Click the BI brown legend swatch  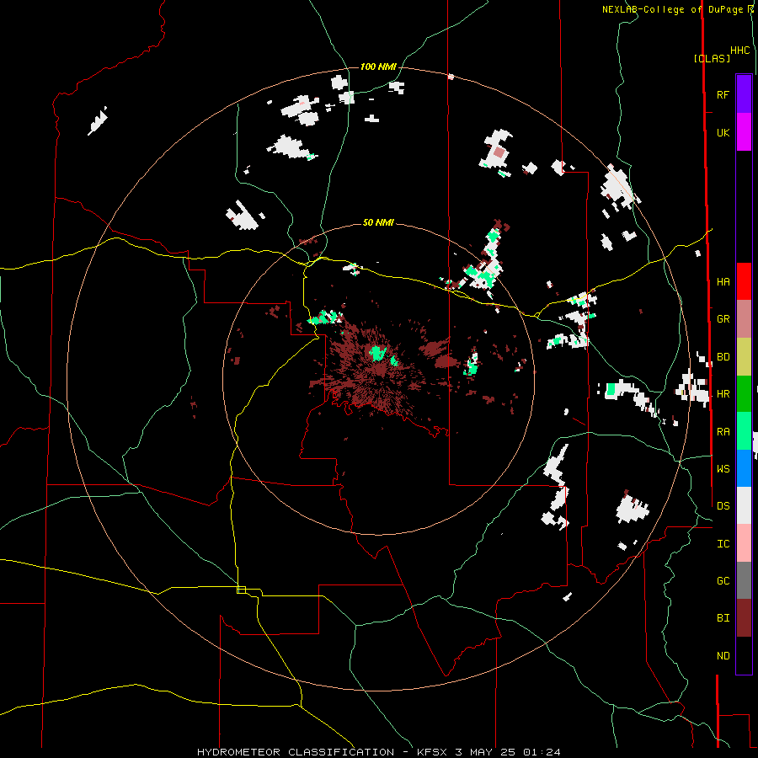[x=744, y=618]
